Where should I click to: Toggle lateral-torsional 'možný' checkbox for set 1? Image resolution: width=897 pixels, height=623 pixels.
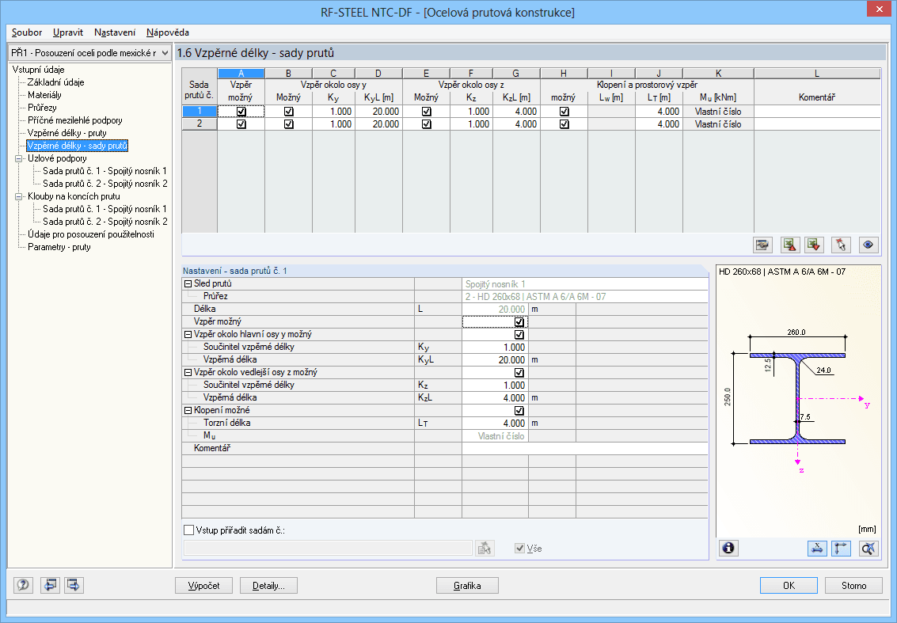(564, 112)
